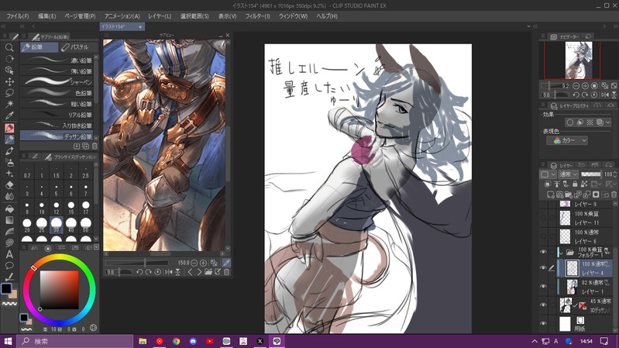Open the レイヤー(L) menu

(x=160, y=16)
